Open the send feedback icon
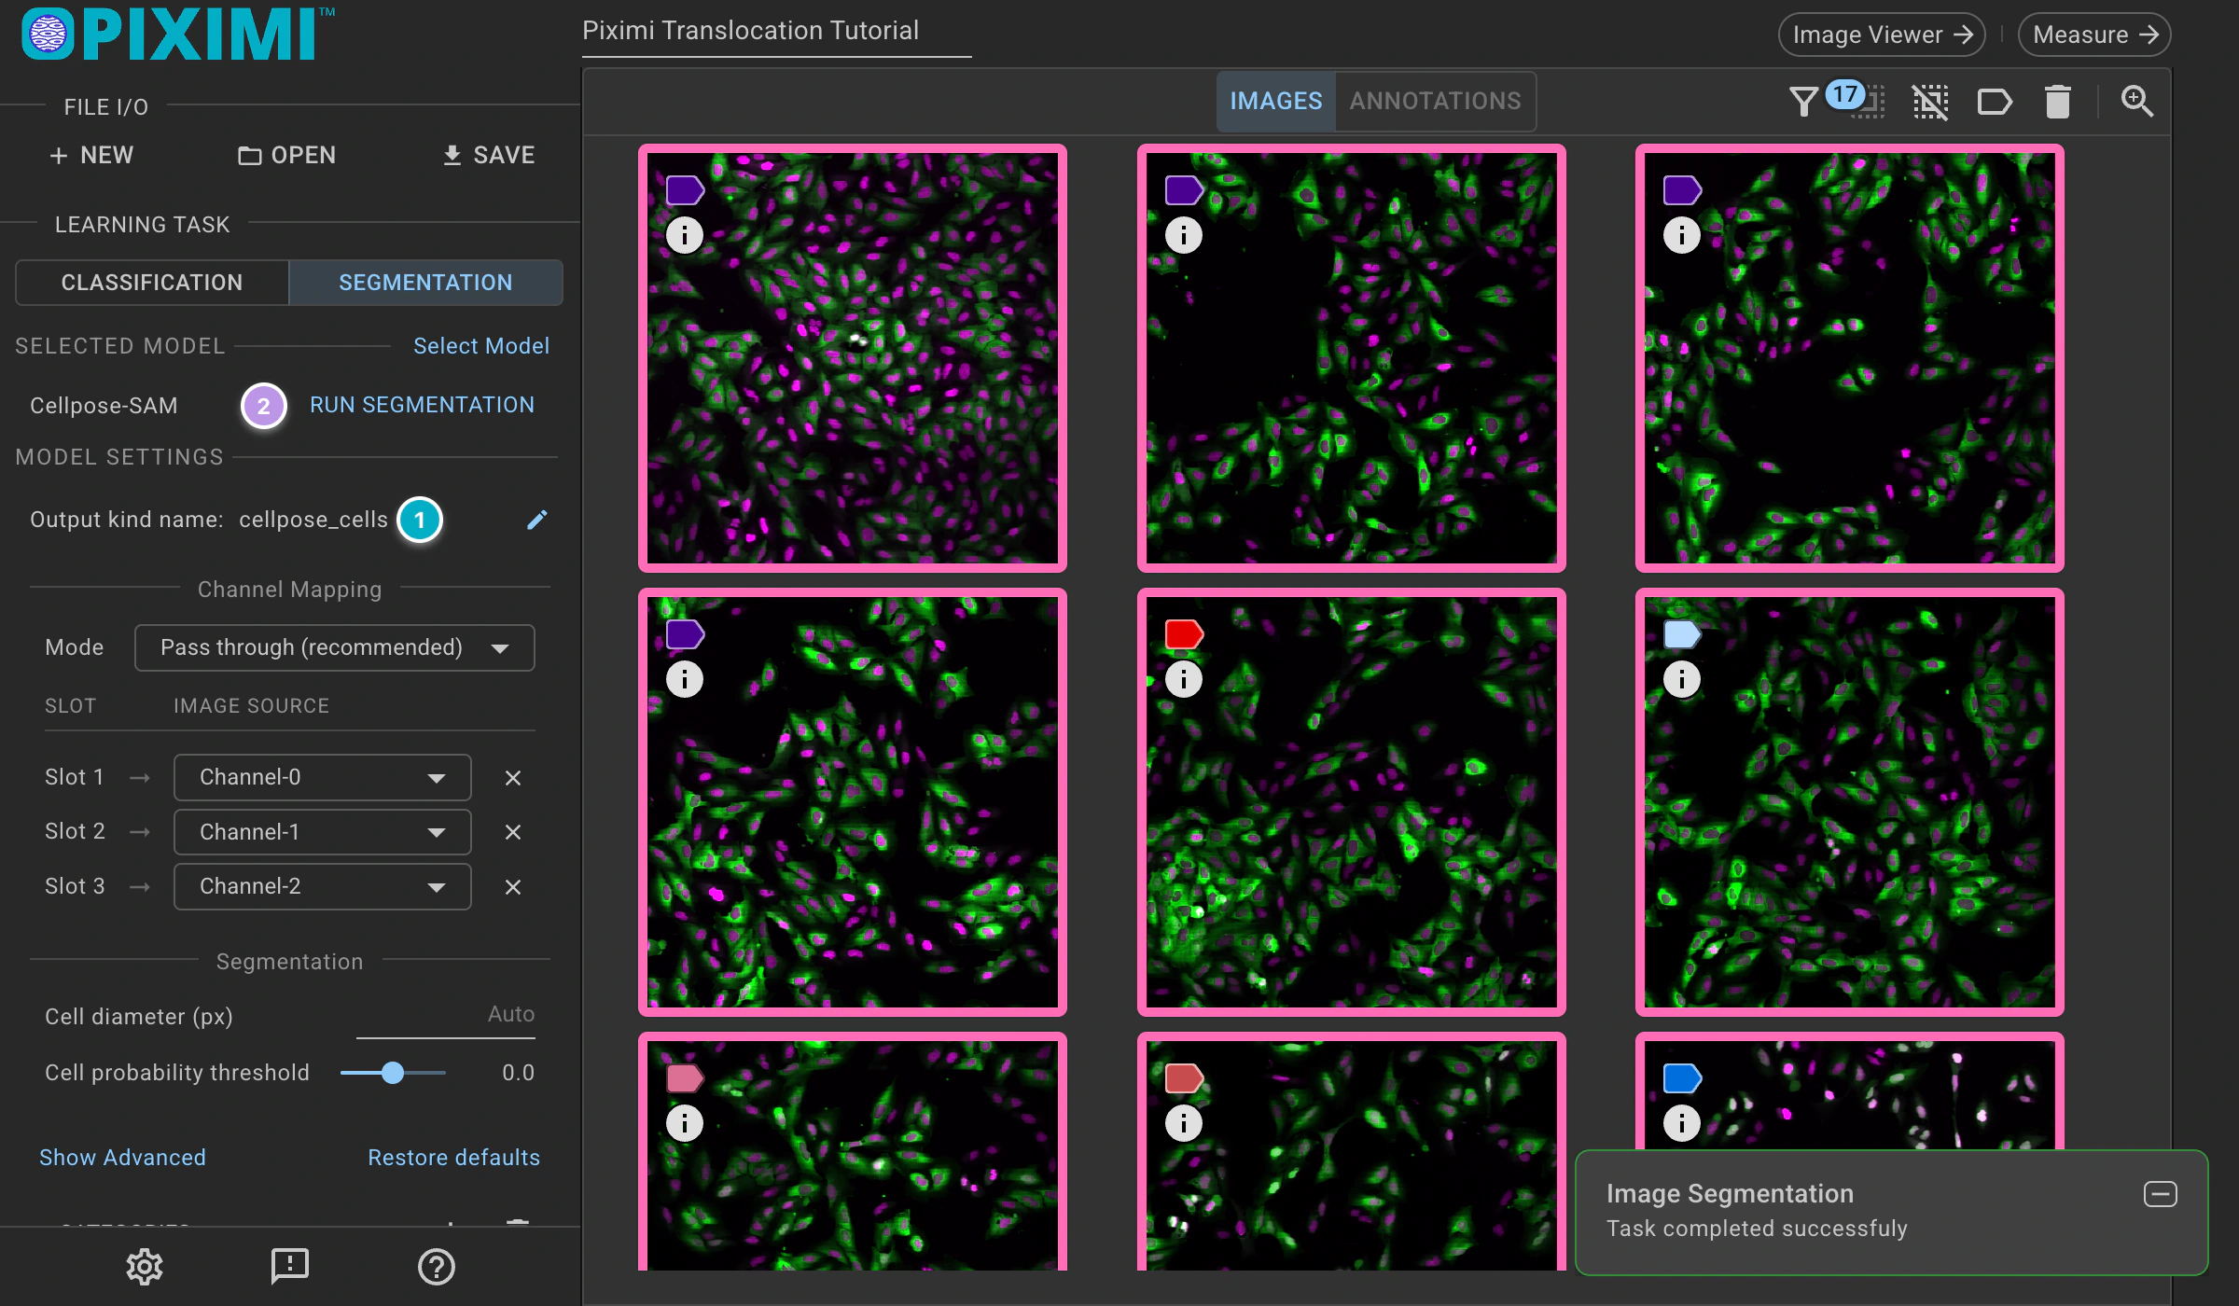The width and height of the screenshot is (2239, 1306). coord(290,1266)
